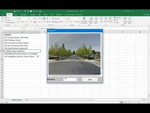Screen dimensions: 150x113
Task: Open the Fill menu in Editing group
Action: point(116,20)
